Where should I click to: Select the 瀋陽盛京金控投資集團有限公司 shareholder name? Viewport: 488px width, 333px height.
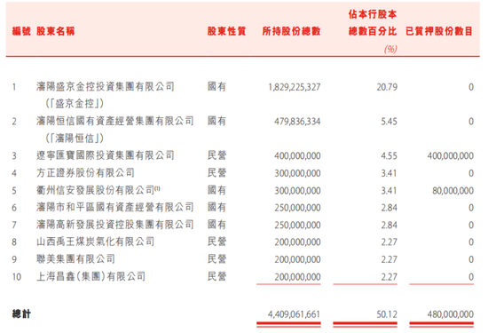[x=106, y=86]
